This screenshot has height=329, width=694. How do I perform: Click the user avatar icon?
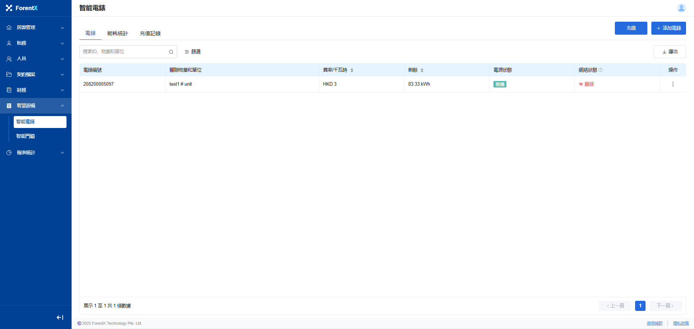tap(681, 8)
